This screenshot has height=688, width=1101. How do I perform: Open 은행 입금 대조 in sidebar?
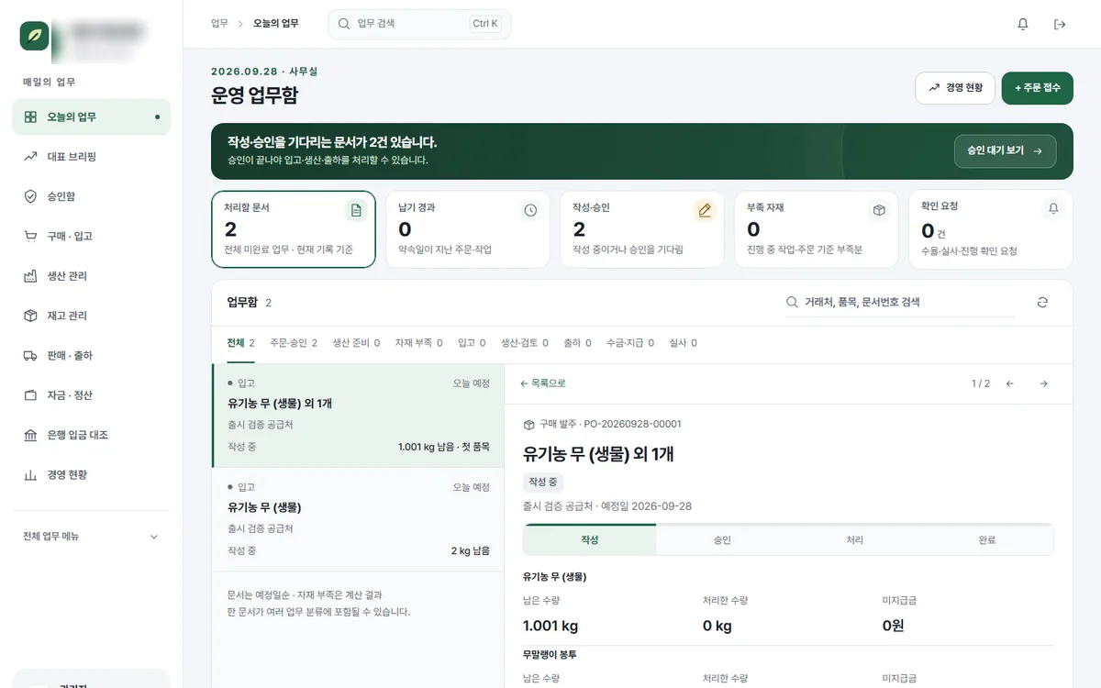[x=91, y=435]
